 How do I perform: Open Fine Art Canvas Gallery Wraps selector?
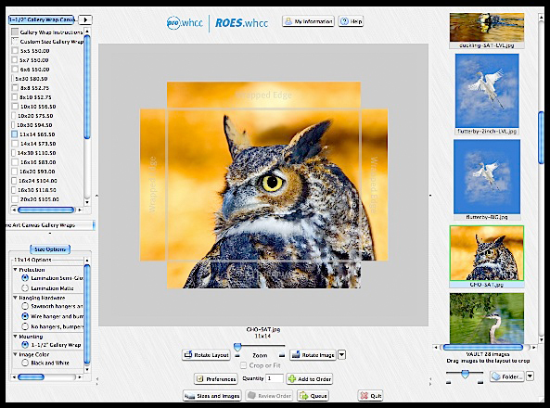pyautogui.click(x=50, y=225)
